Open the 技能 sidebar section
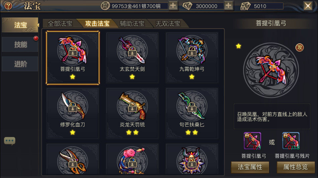The width and height of the screenshot is (318, 178). pos(20,44)
